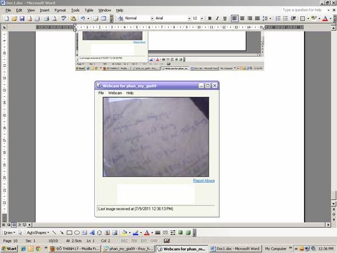Open the Draw menu on the Drawing toolbar
The width and height of the screenshot is (337, 253).
pos(9,233)
